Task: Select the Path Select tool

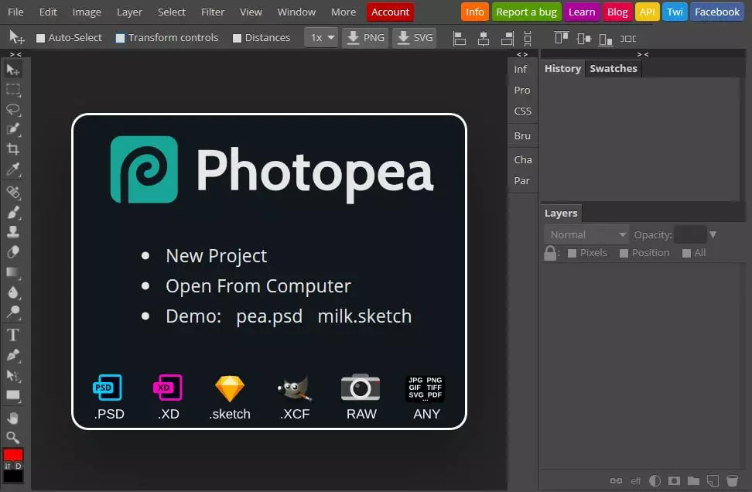Action: click(13, 375)
